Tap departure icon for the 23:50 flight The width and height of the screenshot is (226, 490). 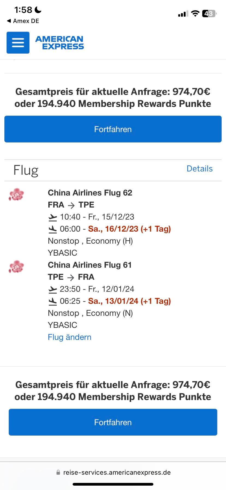point(53,289)
